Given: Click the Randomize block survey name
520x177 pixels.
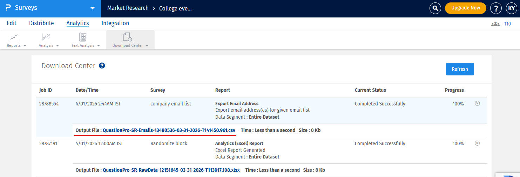Looking at the screenshot, I should point(169,143).
